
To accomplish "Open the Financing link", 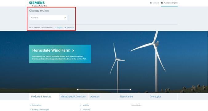I will coord(86,110).
